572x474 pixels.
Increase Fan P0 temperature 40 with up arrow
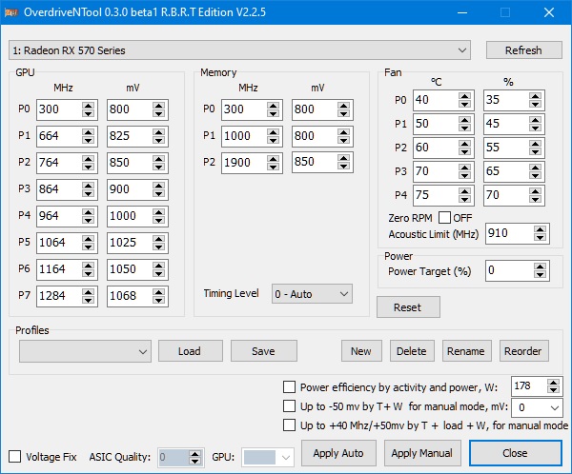pos(465,96)
